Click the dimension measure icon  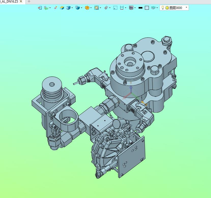122,8
